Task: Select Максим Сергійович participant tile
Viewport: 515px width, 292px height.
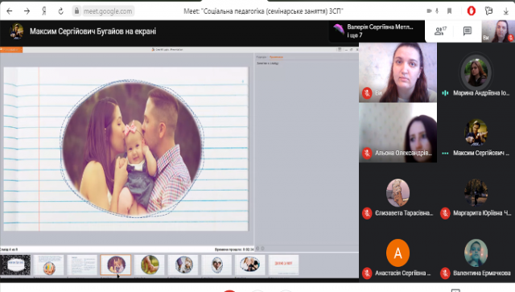Action: [x=476, y=133]
